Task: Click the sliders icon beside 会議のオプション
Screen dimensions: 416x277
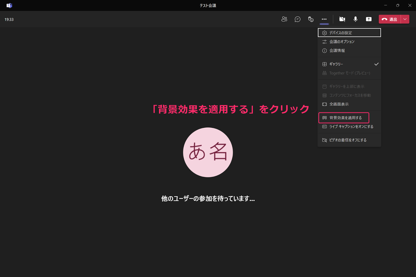Action: click(x=324, y=42)
